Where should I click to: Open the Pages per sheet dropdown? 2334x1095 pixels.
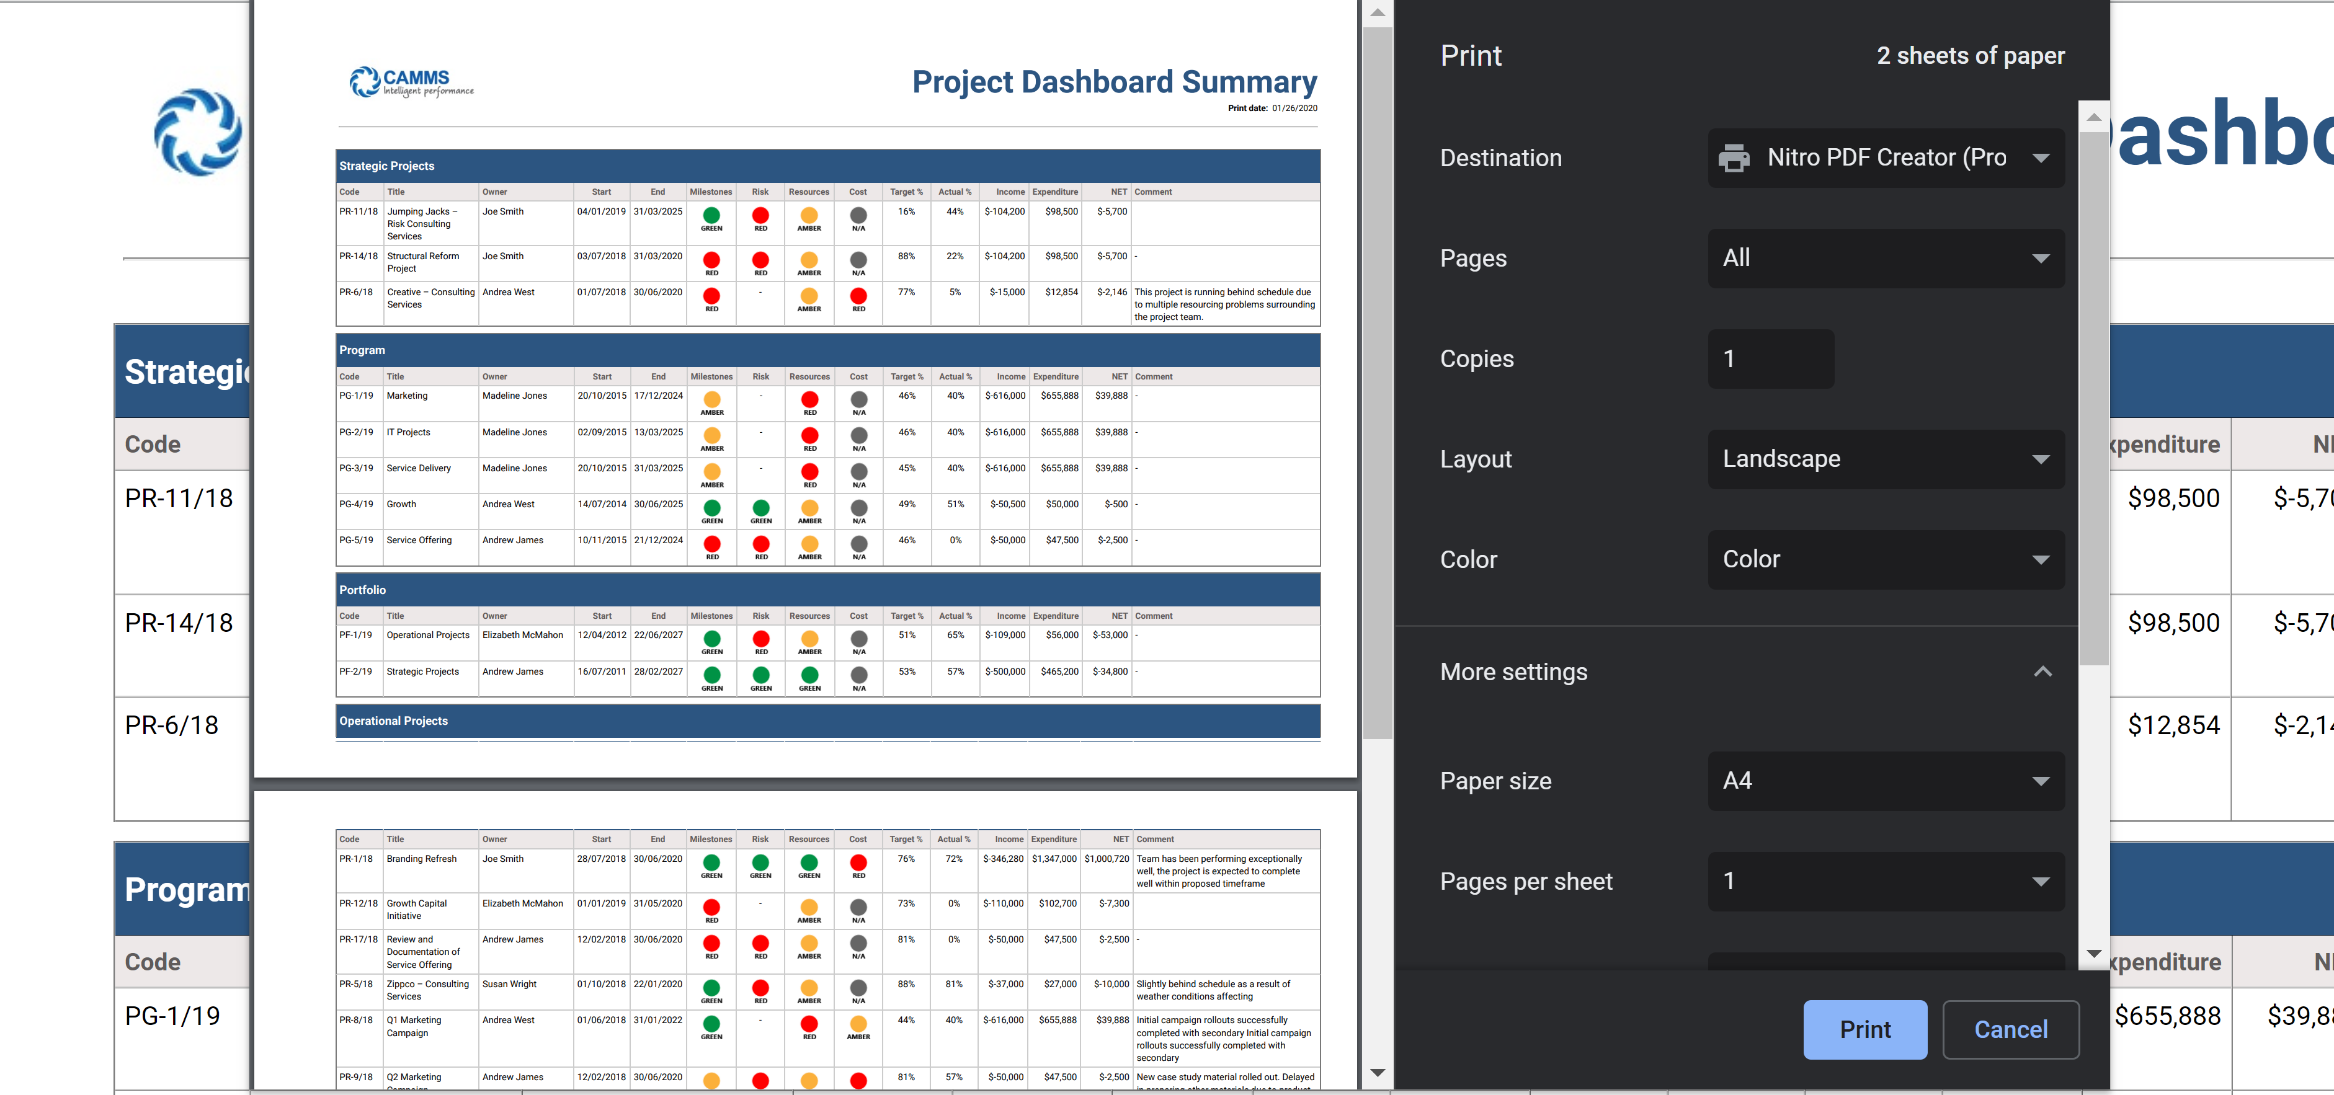click(1886, 882)
